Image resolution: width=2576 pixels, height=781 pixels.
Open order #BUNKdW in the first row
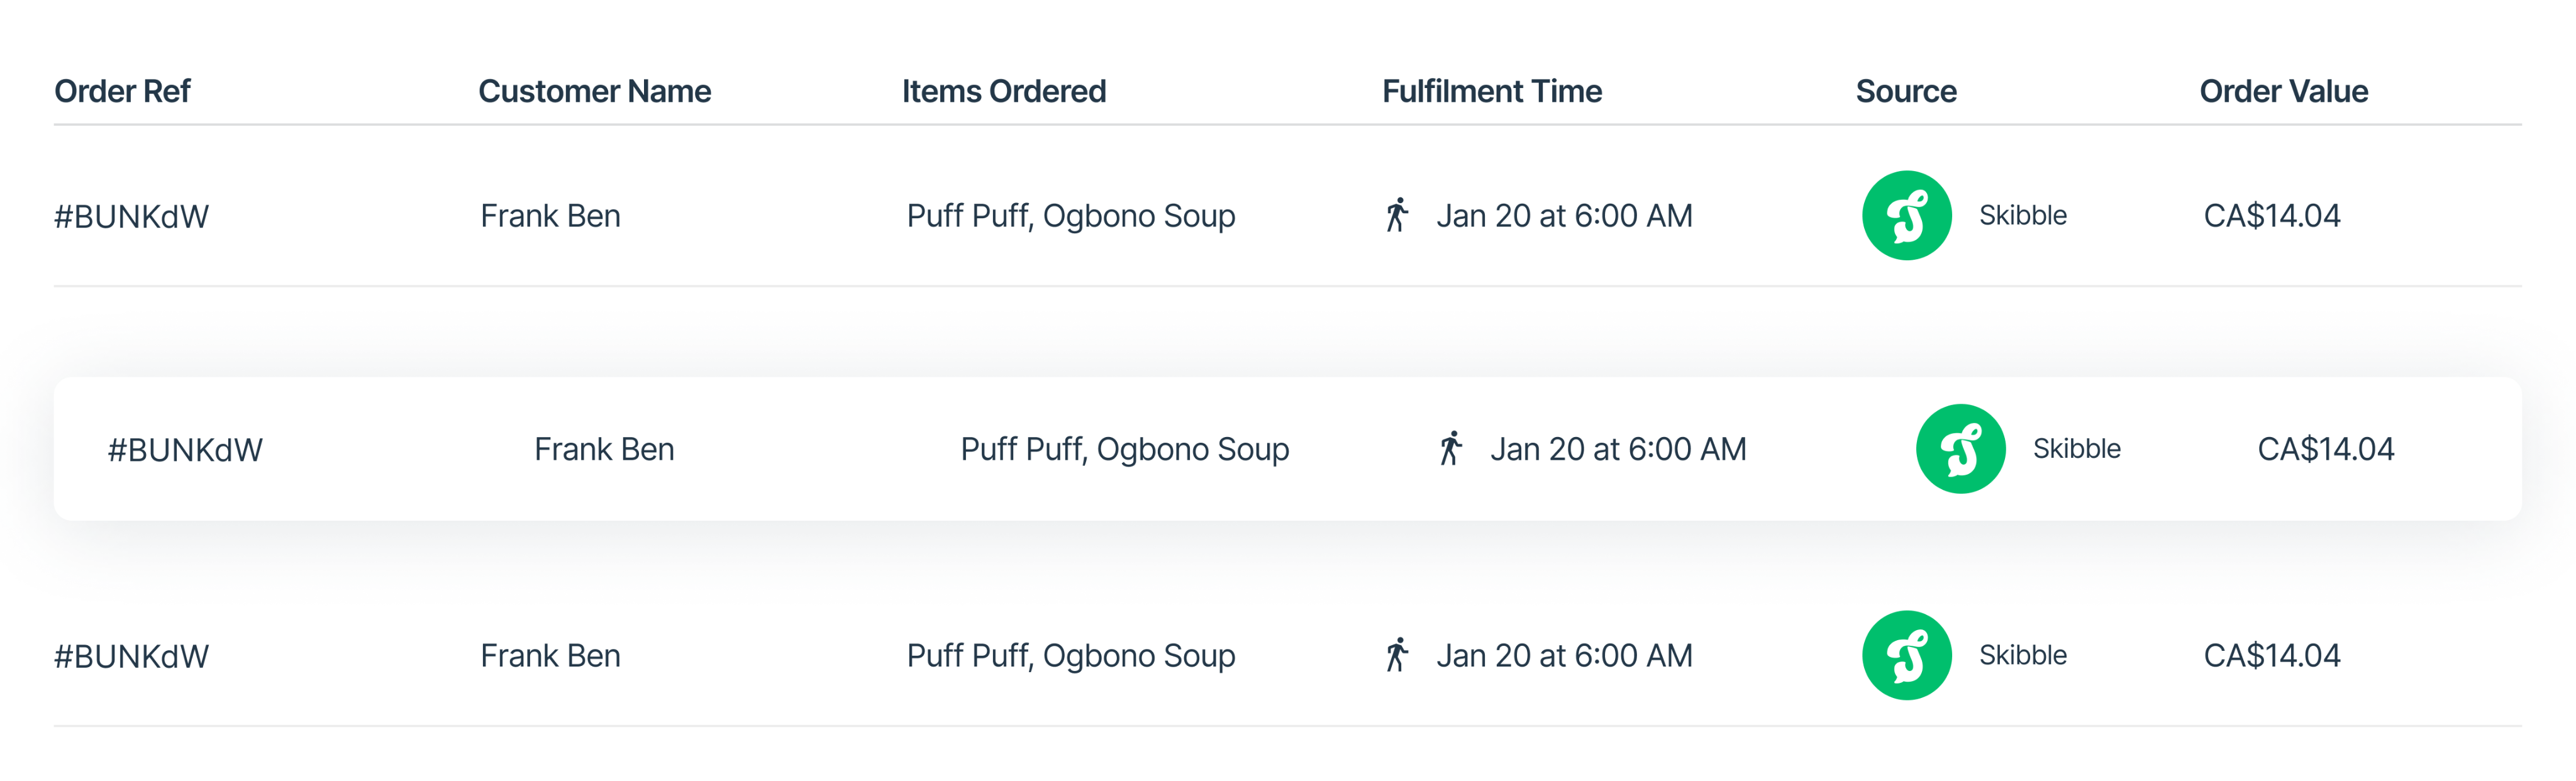click(x=131, y=217)
